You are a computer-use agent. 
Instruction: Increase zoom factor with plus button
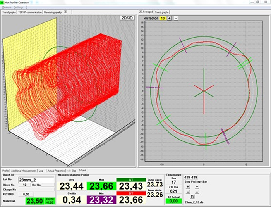(x=170, y=18)
